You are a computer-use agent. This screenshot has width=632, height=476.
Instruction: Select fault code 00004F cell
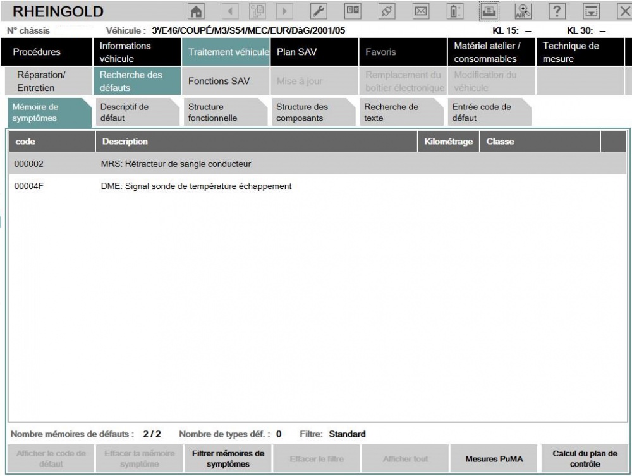click(x=28, y=186)
